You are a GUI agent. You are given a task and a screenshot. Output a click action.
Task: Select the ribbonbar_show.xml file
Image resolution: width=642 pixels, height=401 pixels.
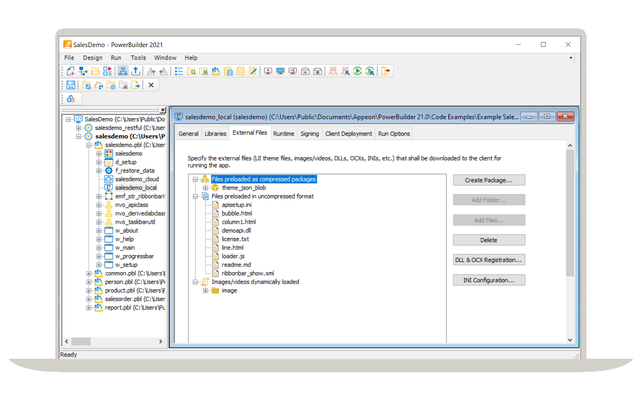tap(248, 273)
